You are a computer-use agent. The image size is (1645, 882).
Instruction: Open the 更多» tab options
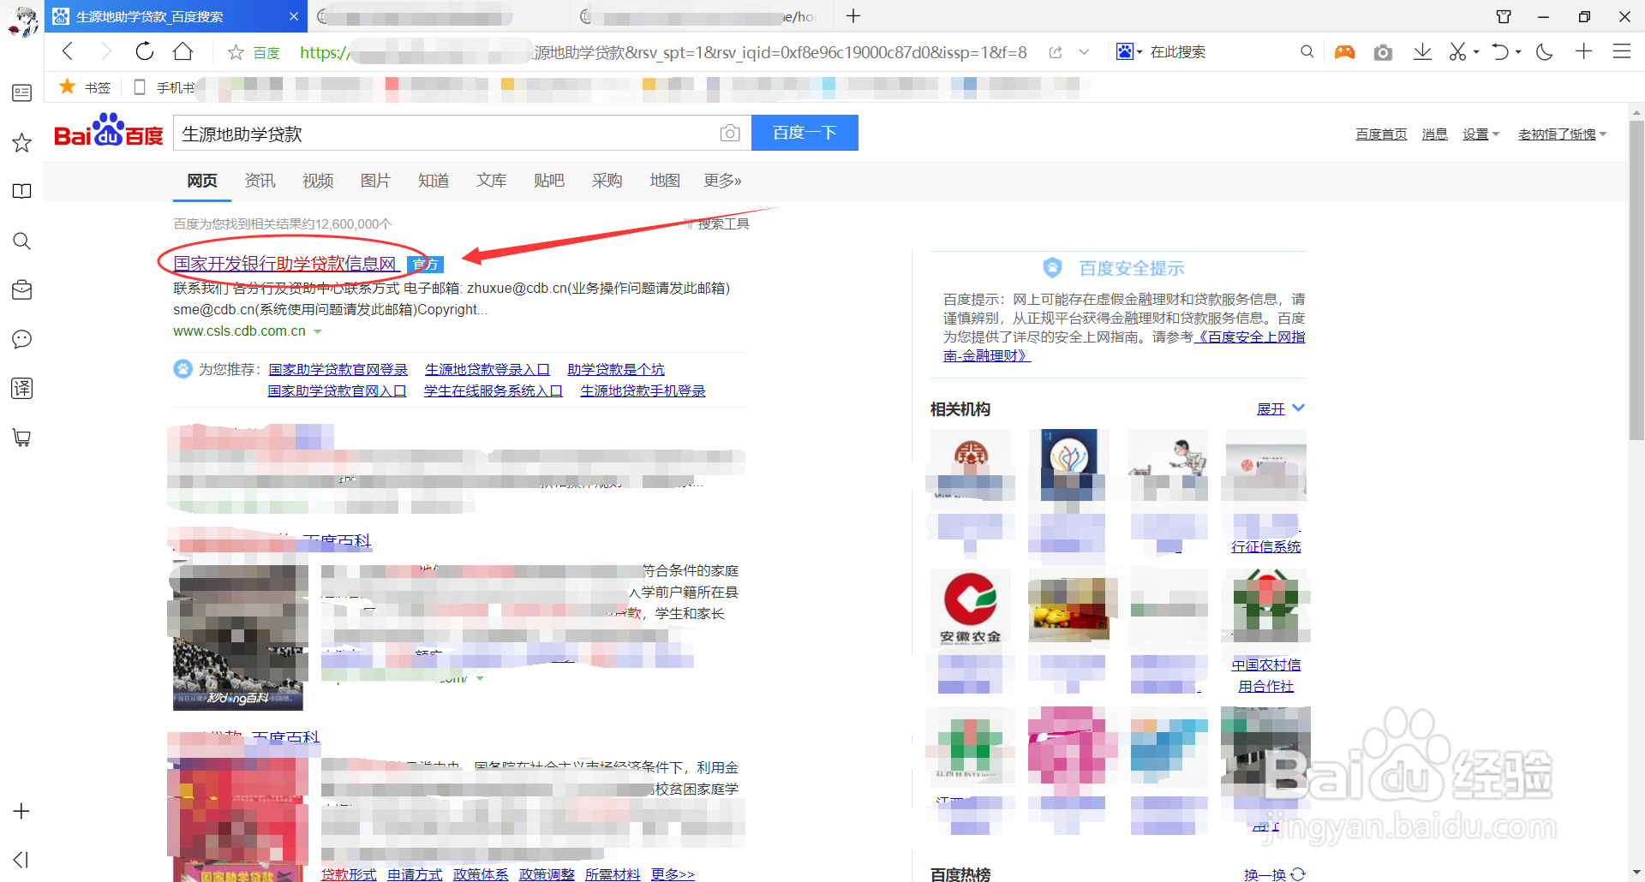(722, 181)
